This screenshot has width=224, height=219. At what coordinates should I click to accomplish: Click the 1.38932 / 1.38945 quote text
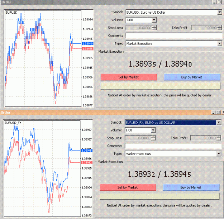click(159, 174)
